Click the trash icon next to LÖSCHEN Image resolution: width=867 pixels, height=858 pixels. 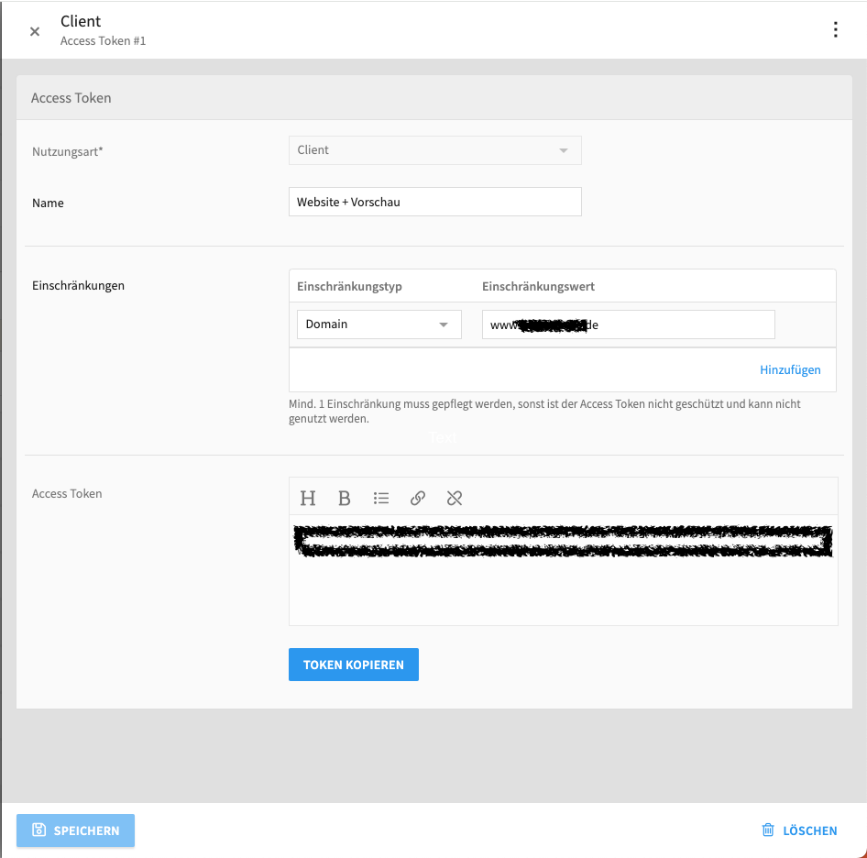coord(768,830)
